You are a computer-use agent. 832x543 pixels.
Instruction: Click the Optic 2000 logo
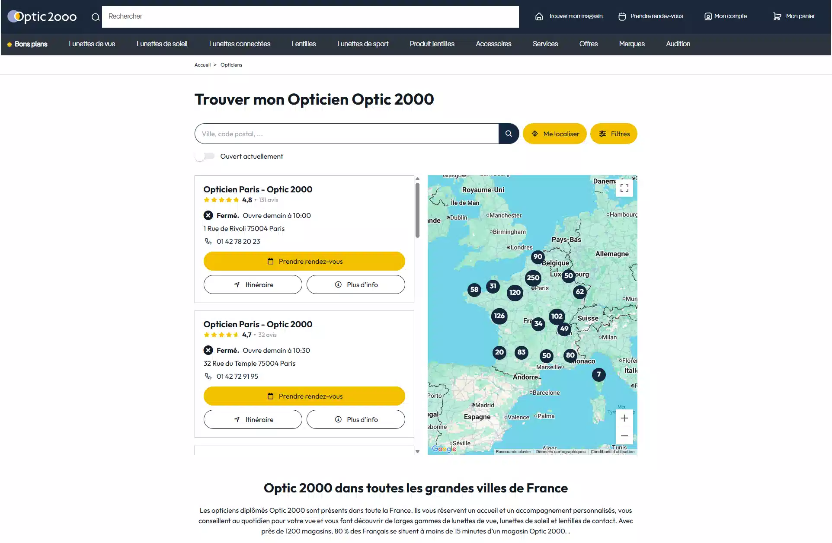pos(42,16)
